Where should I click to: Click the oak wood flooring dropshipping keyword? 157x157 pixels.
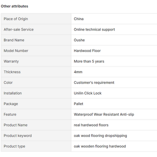click(x=100, y=135)
